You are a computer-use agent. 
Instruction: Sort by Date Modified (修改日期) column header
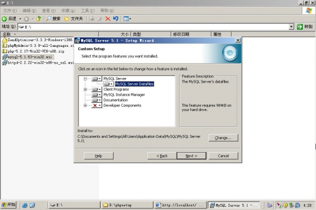coord(191,34)
